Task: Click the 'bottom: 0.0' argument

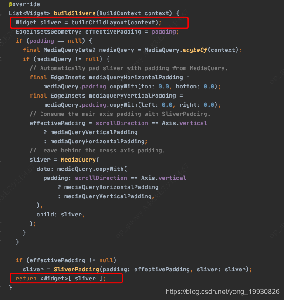Action: click(195, 87)
